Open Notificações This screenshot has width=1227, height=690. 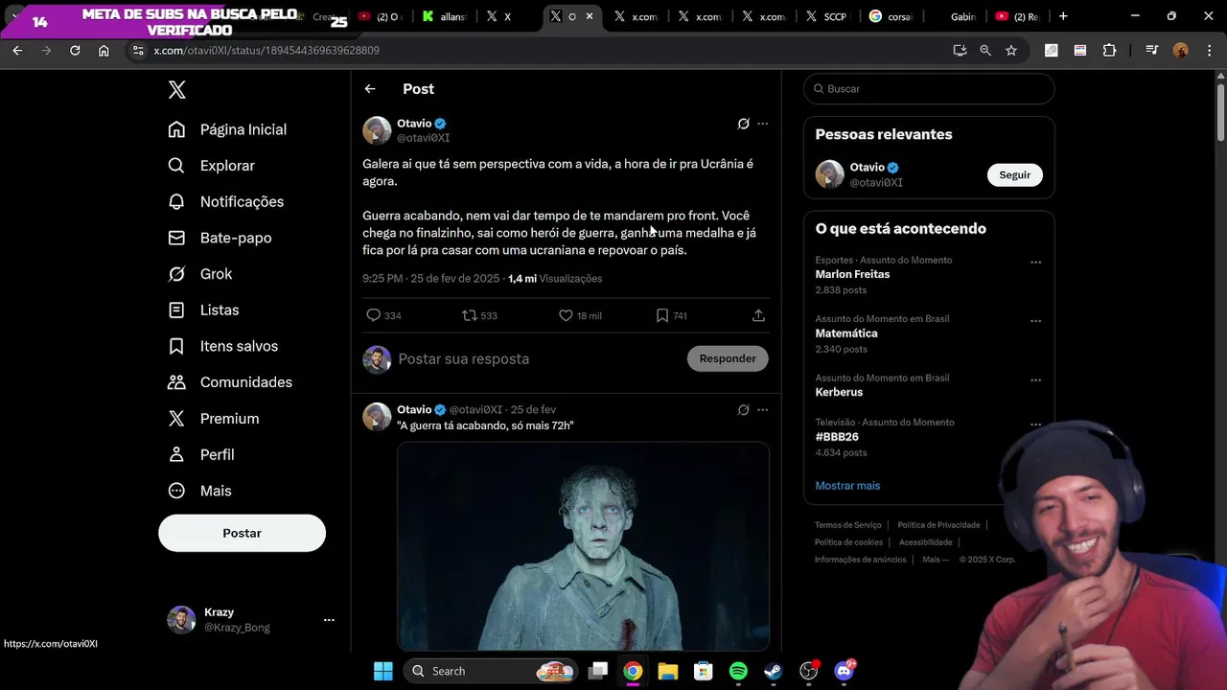click(225, 201)
